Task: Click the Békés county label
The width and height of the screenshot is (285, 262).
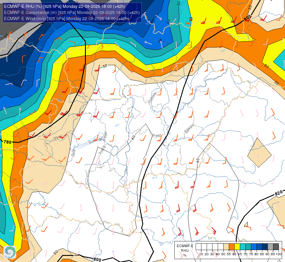Action: pos(189,129)
